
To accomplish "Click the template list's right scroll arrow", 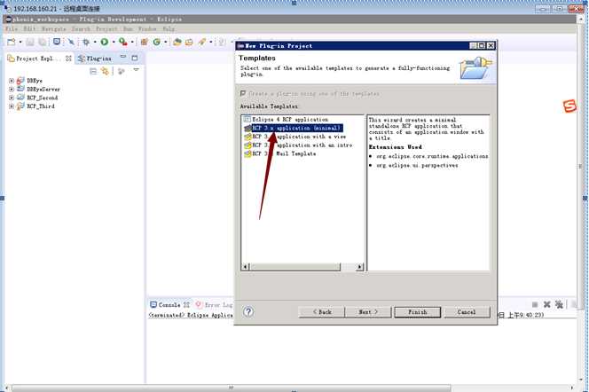I will pos(360,267).
